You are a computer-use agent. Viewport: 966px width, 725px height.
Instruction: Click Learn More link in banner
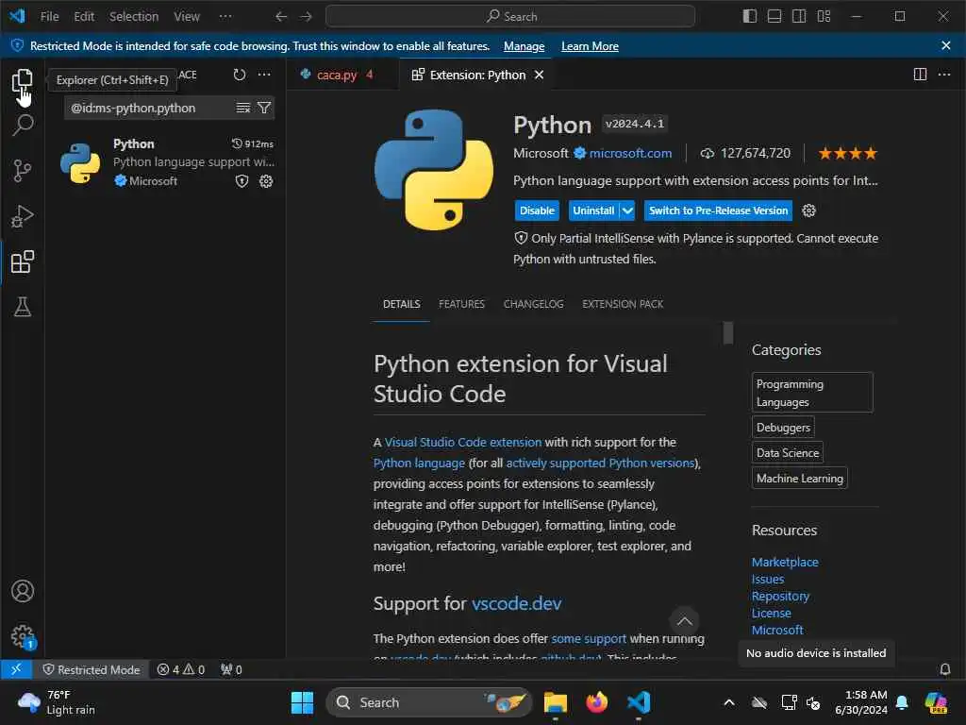point(590,46)
